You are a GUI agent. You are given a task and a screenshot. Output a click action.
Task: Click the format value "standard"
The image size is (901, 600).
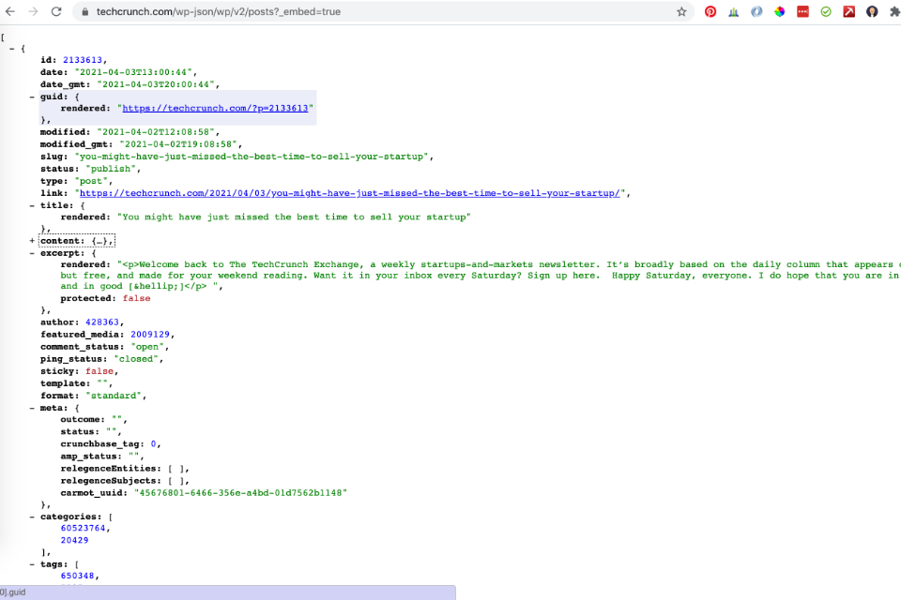[114, 395]
